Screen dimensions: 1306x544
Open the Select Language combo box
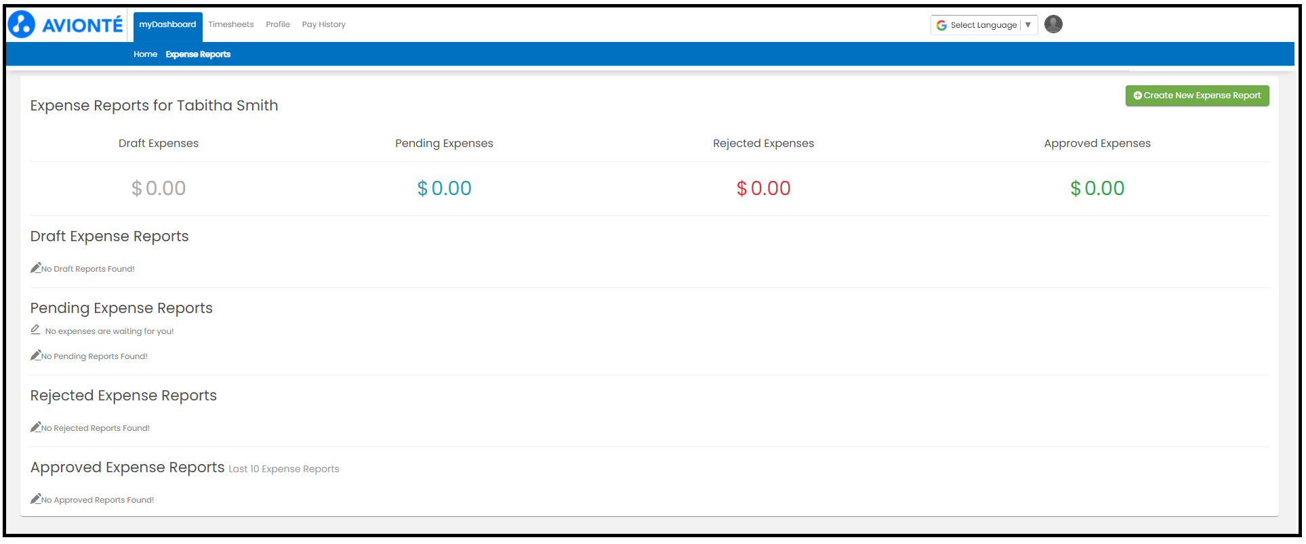click(983, 25)
